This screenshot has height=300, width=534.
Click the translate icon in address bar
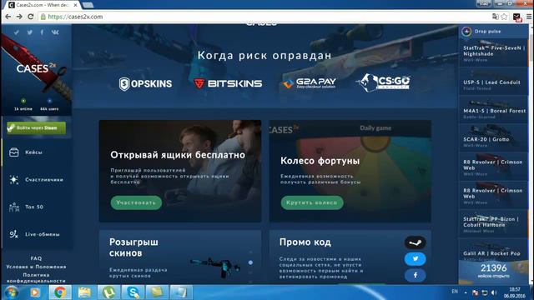496,17
